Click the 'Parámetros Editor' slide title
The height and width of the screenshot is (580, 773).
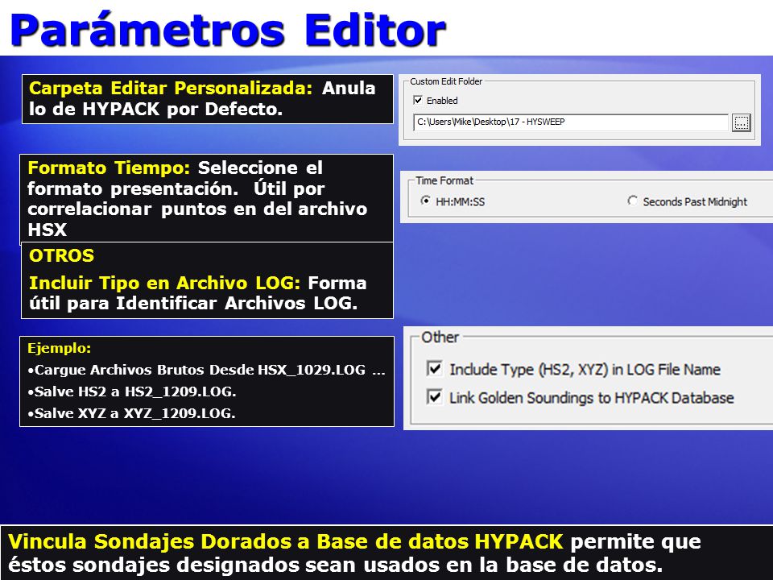pos(228,31)
